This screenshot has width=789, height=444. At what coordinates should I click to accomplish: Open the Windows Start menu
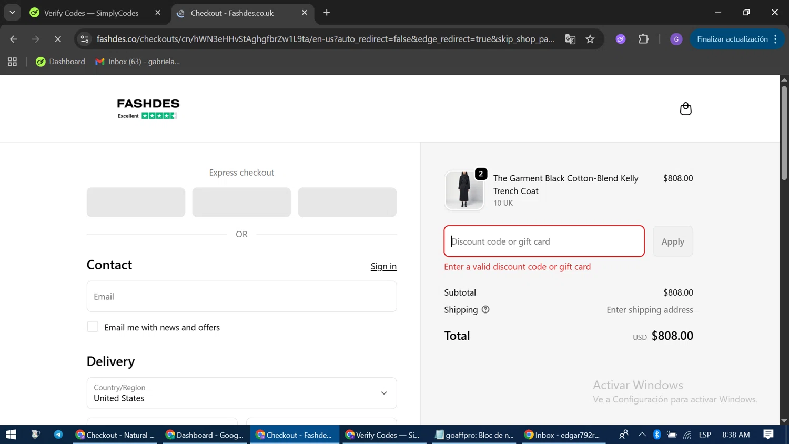[11, 435]
